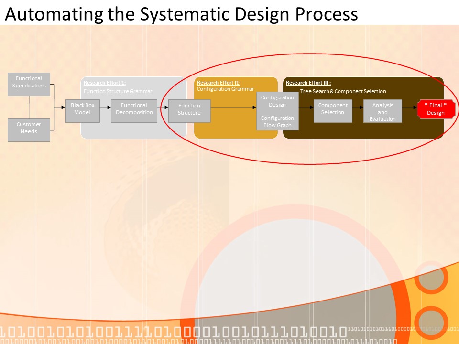Click the Research Effort II heading
Viewport: 459px width, 344px height.
(x=219, y=83)
